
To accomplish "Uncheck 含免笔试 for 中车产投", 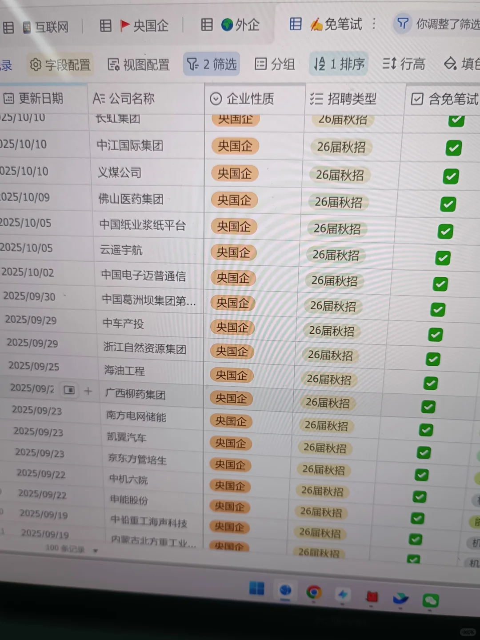I will [x=435, y=334].
